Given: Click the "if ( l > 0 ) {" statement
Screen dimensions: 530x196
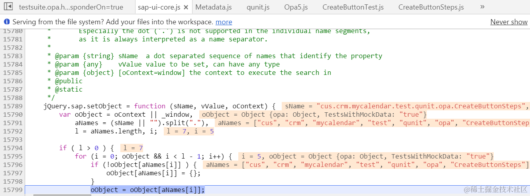Looking at the screenshot, I should (86, 148).
